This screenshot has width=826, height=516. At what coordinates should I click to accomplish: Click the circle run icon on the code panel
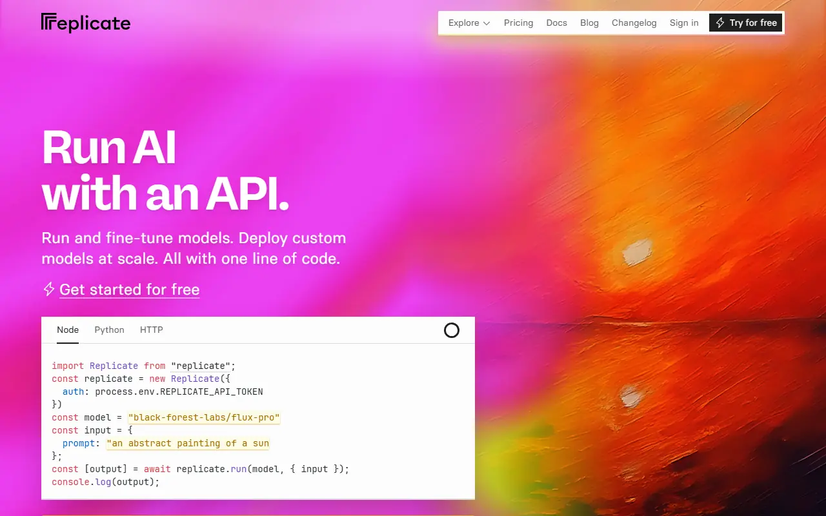(x=451, y=330)
